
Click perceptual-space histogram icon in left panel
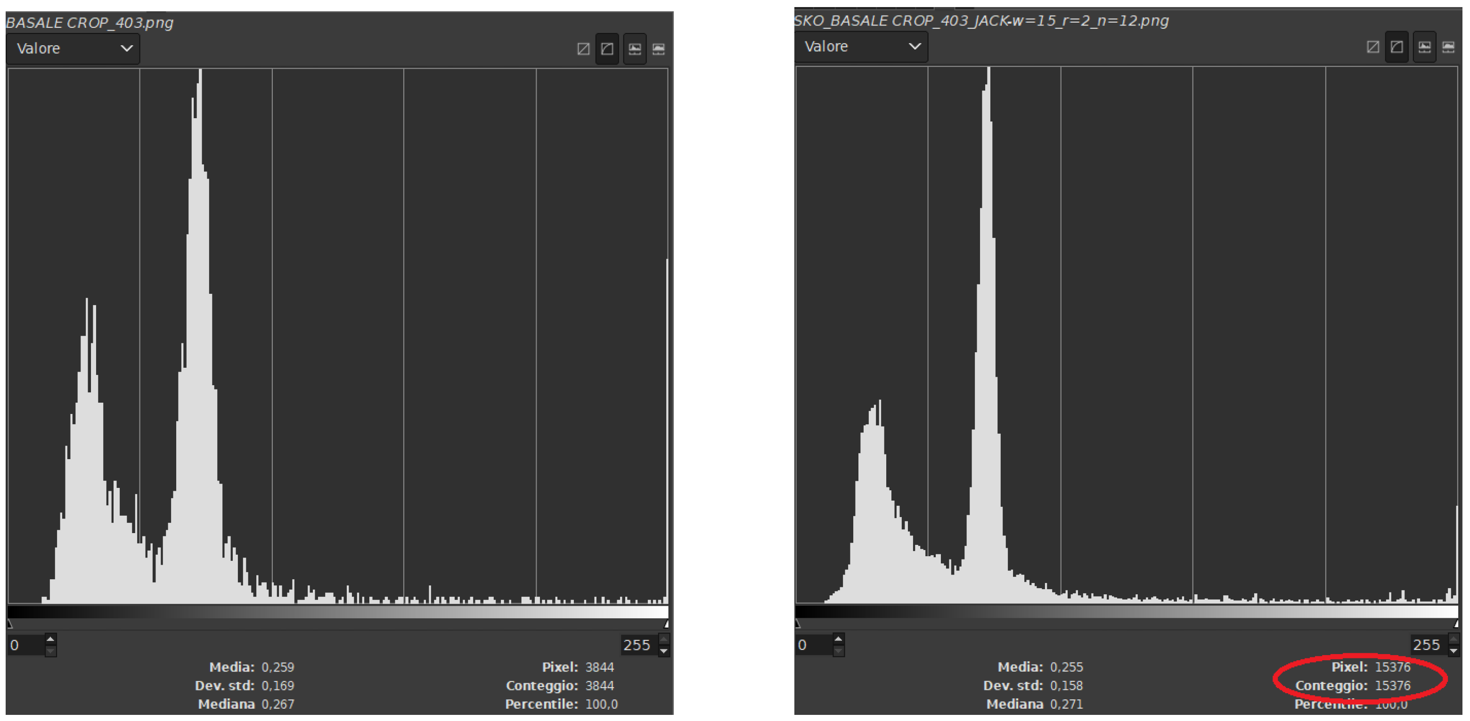point(659,49)
